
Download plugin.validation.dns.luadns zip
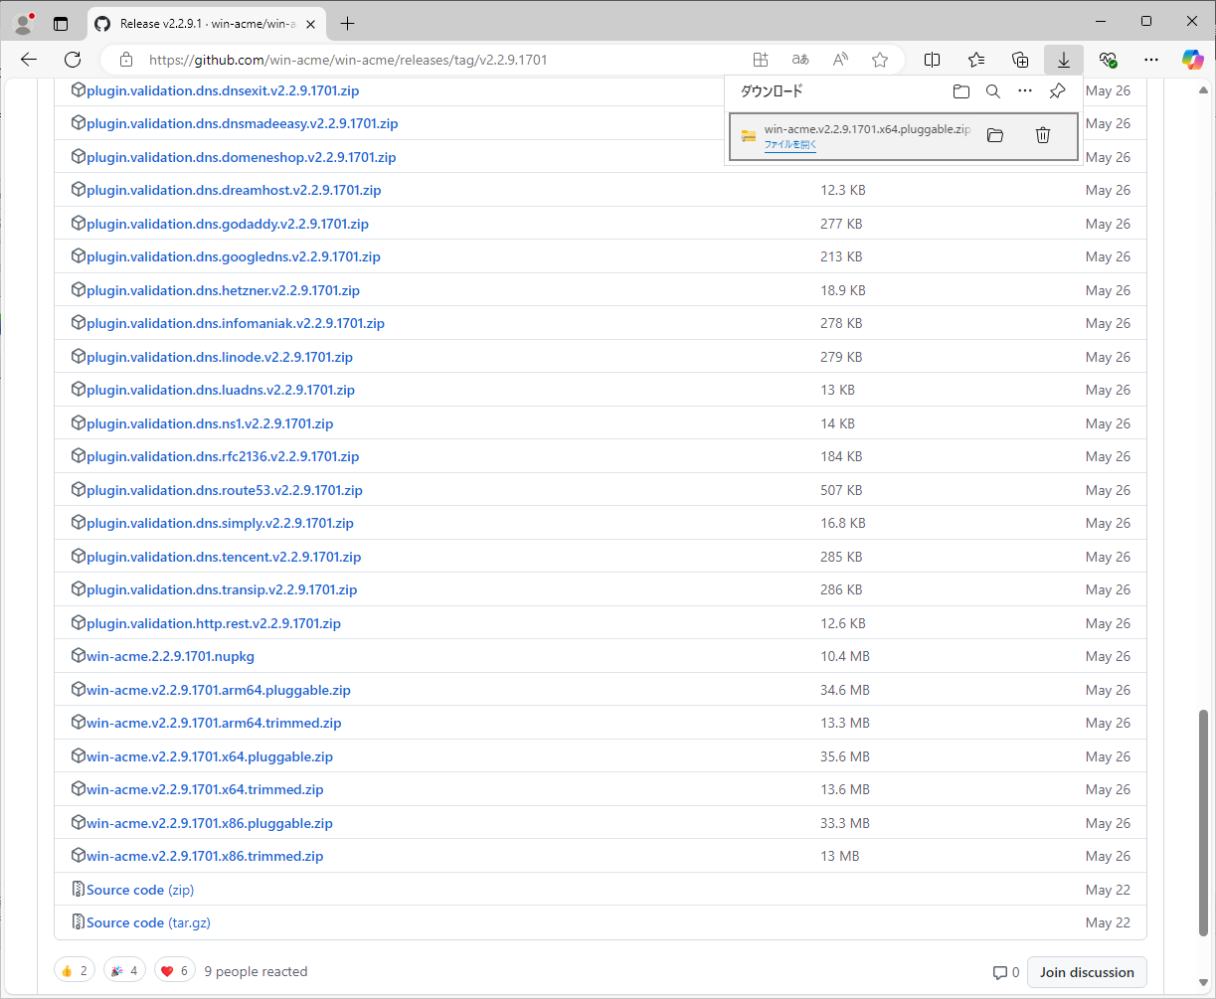[x=221, y=390]
